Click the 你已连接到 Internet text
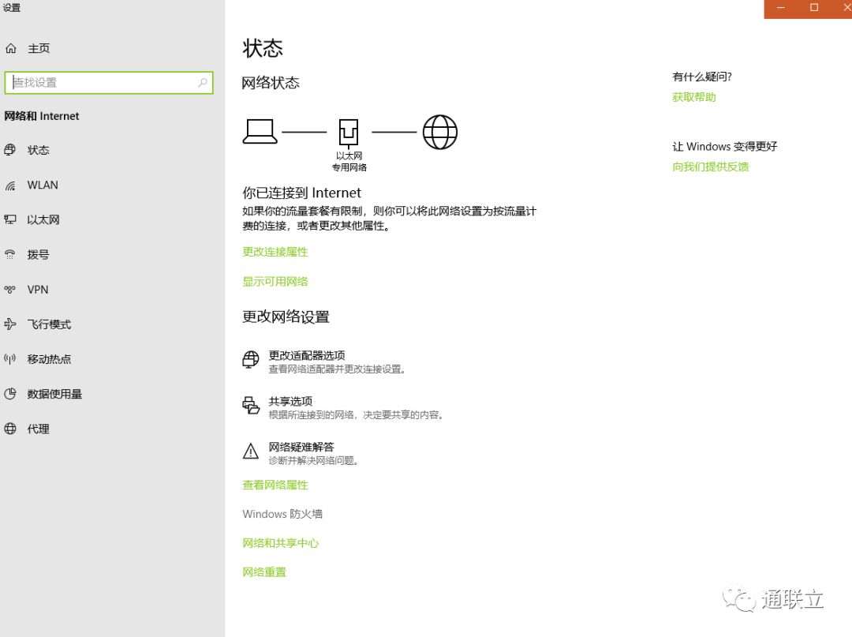 [301, 193]
